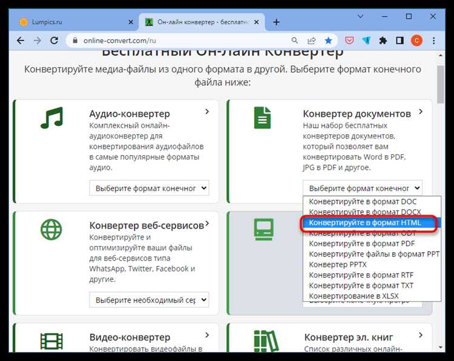Minimize the browser window
The image size is (454, 361).
click(x=384, y=16)
